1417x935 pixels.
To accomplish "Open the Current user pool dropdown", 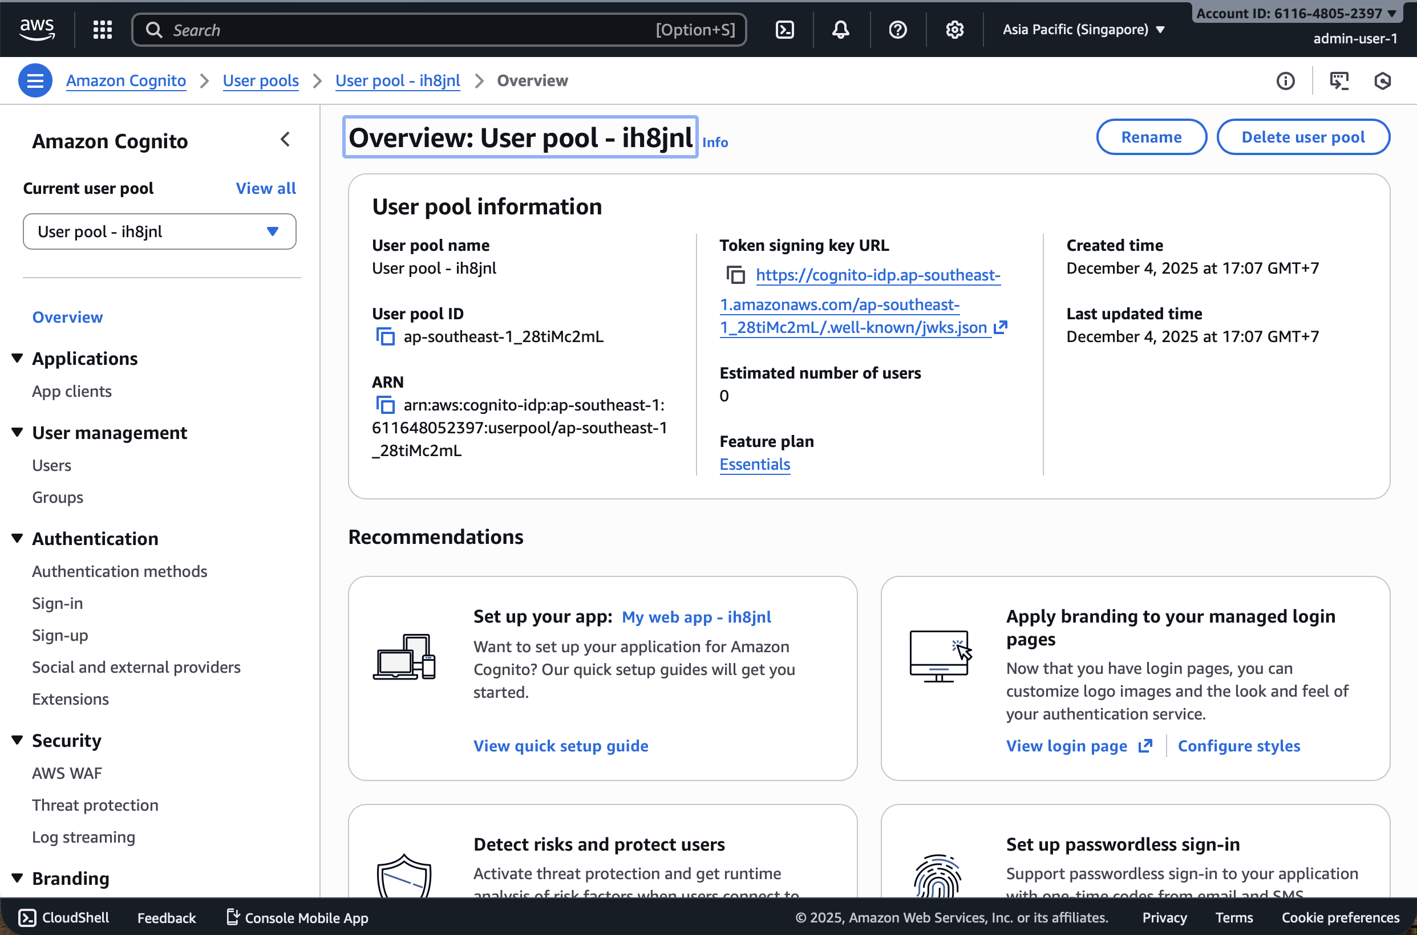I will (159, 231).
